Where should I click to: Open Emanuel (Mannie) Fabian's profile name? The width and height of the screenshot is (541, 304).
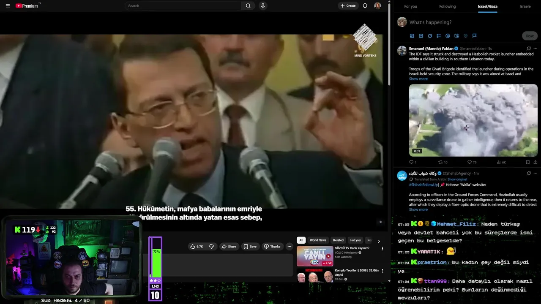pyautogui.click(x=431, y=49)
